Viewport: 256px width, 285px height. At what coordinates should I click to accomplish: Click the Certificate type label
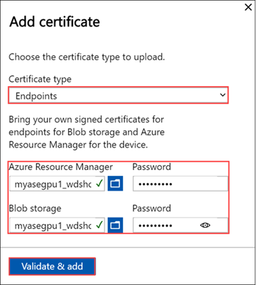pyautogui.click(x=40, y=79)
